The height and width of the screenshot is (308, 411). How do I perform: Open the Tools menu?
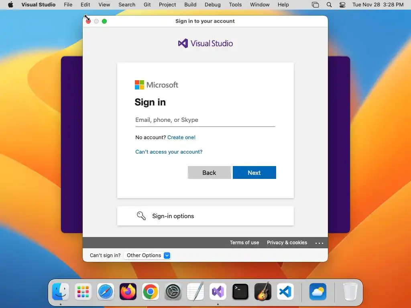pos(235,4)
